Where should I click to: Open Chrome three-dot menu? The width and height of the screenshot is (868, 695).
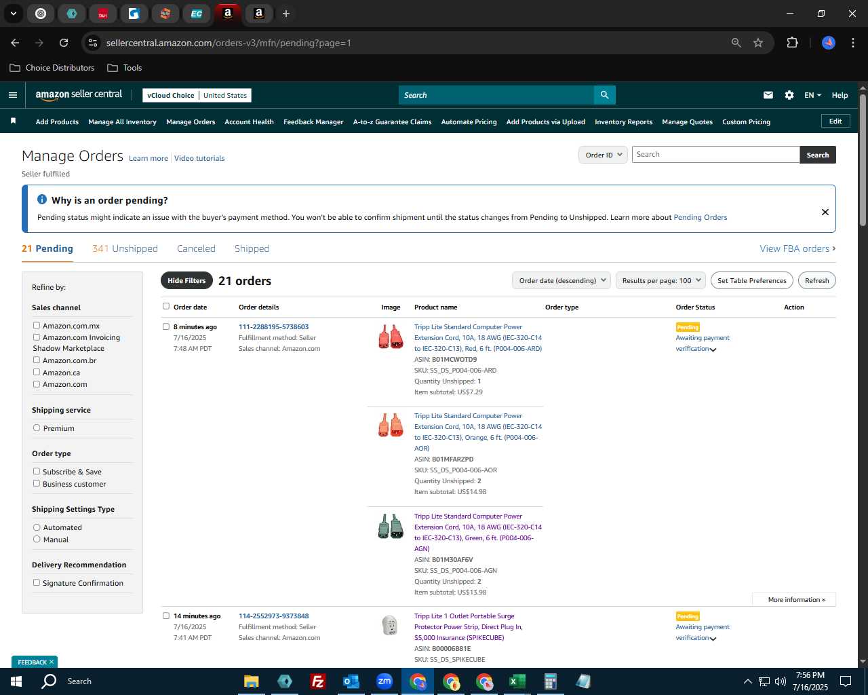coord(852,43)
